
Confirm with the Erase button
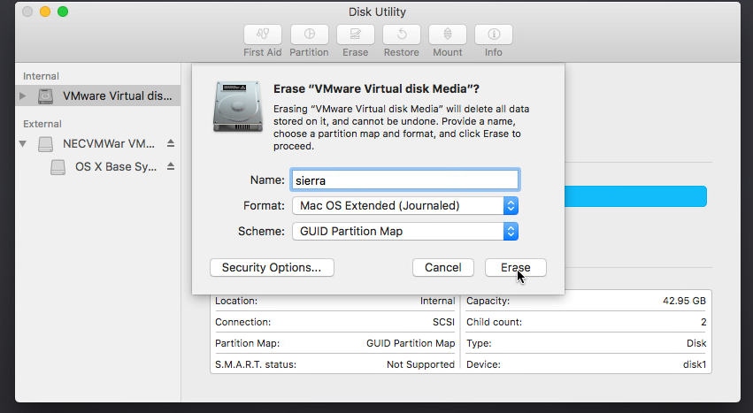[515, 267]
